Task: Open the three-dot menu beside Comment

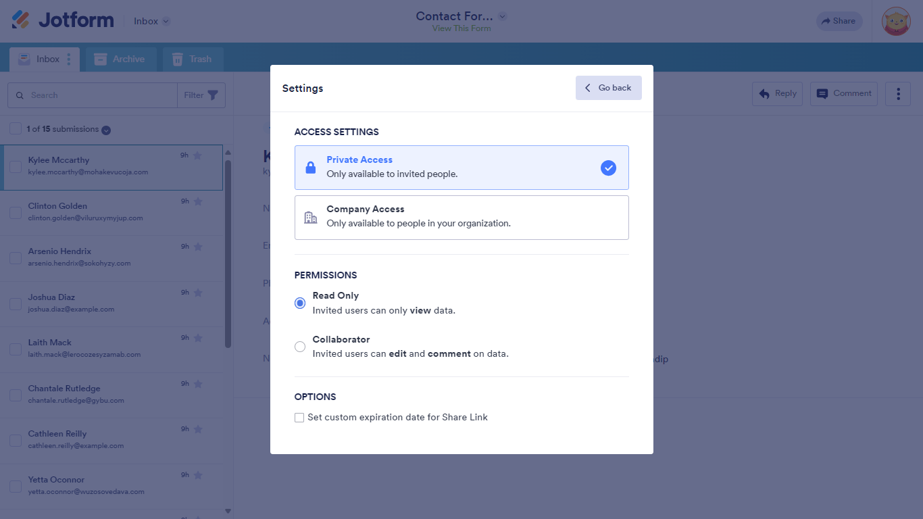Action: (897, 93)
